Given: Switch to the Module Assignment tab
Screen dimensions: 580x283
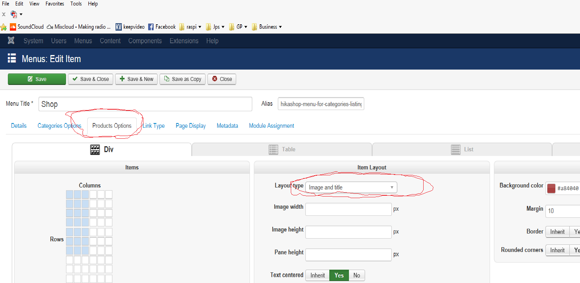Looking at the screenshot, I should 272,126.
